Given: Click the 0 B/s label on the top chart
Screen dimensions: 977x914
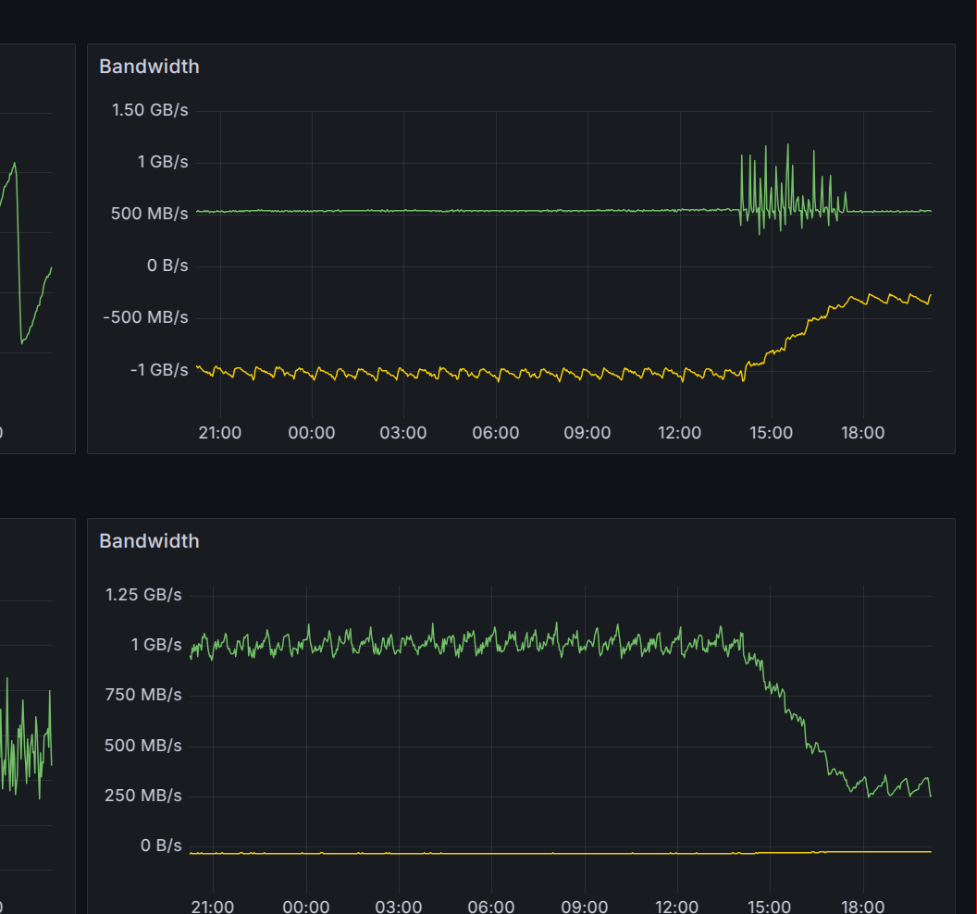Looking at the screenshot, I should coord(168,265).
